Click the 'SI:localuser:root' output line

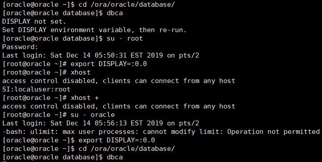pos(36,89)
